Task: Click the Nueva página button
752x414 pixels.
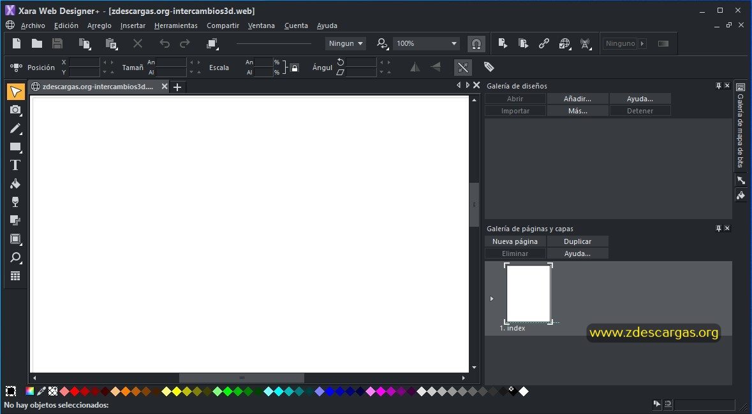Action: (515, 241)
